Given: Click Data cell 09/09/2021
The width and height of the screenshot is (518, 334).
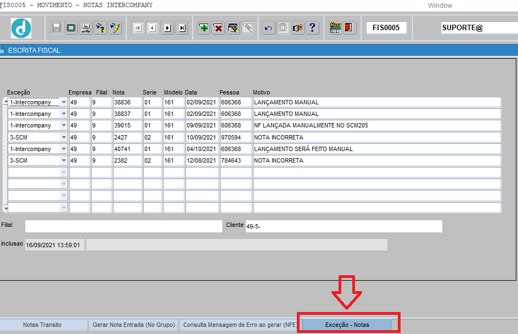Looking at the screenshot, I should click(x=202, y=125).
